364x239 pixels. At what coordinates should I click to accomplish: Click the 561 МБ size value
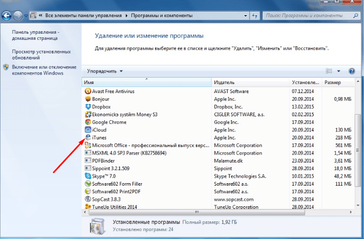click(x=343, y=145)
